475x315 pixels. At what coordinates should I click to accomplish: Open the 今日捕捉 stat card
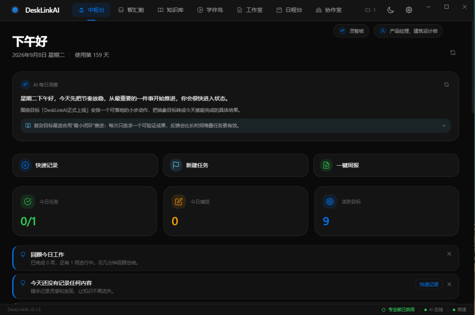point(236,211)
